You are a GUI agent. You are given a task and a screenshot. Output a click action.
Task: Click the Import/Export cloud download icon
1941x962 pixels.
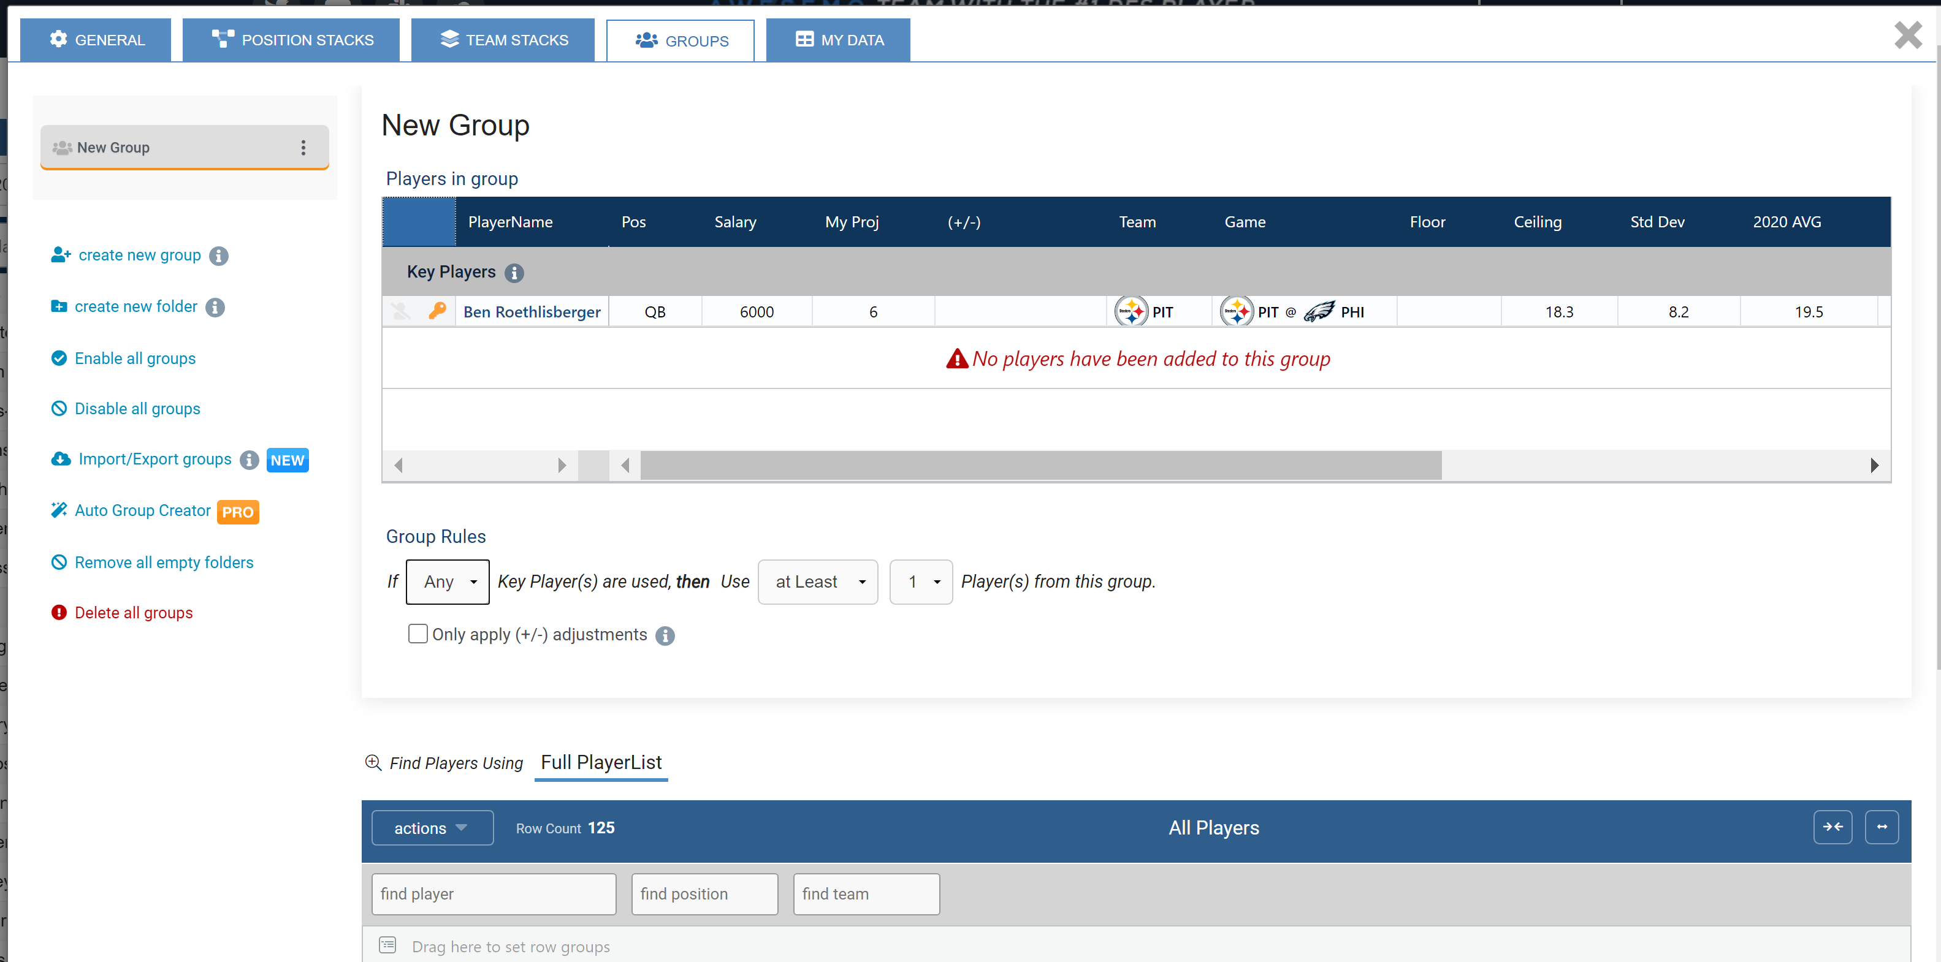pyautogui.click(x=61, y=459)
